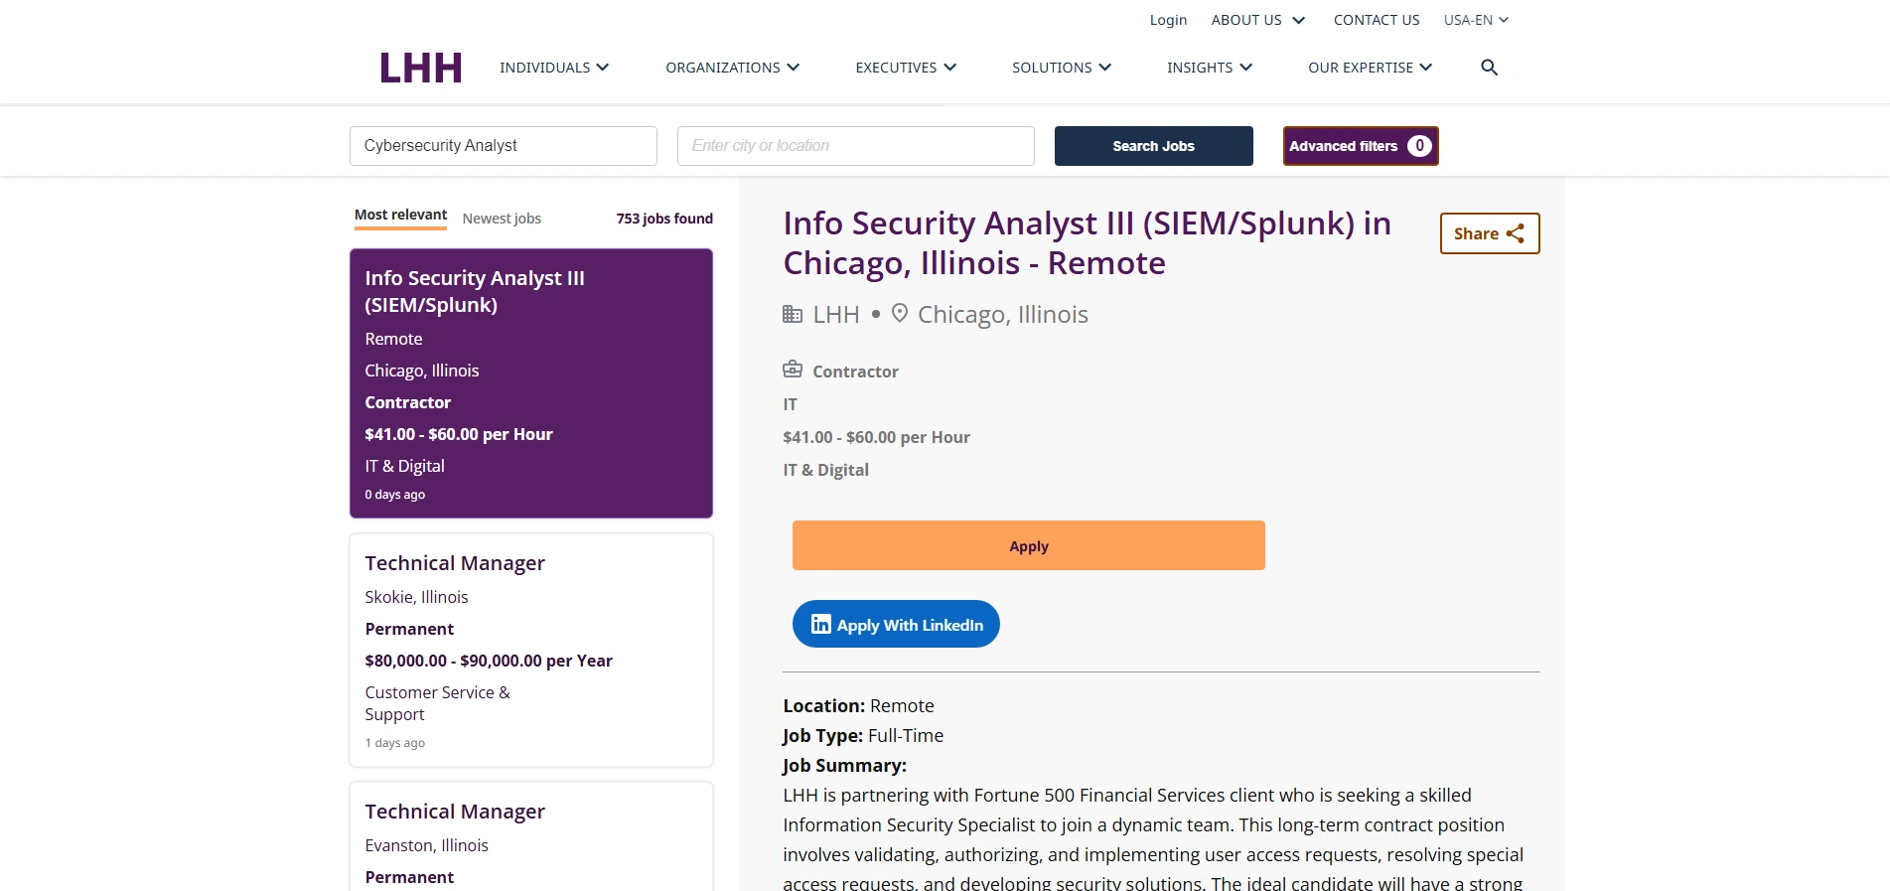The height and width of the screenshot is (891, 1890).
Task: Click '$41.00 - $60.00 per Hour' in detail pane
Action: (x=876, y=437)
